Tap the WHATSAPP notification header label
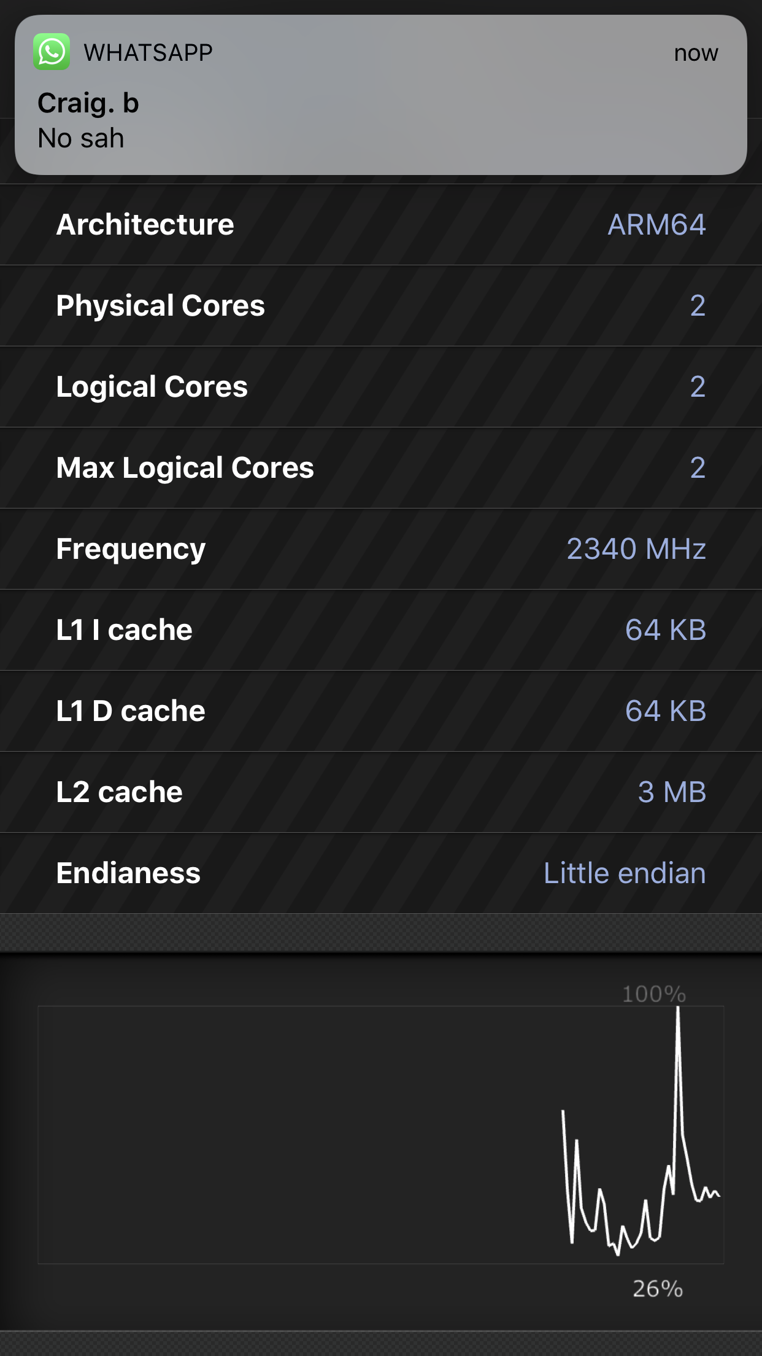The height and width of the screenshot is (1356, 762). pyautogui.click(x=148, y=53)
